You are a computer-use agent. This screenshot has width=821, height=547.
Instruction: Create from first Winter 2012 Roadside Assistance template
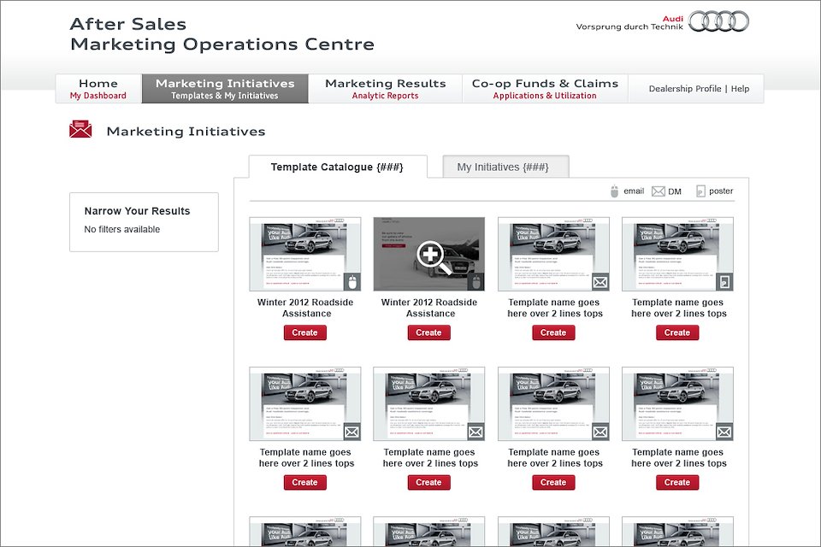pos(305,332)
